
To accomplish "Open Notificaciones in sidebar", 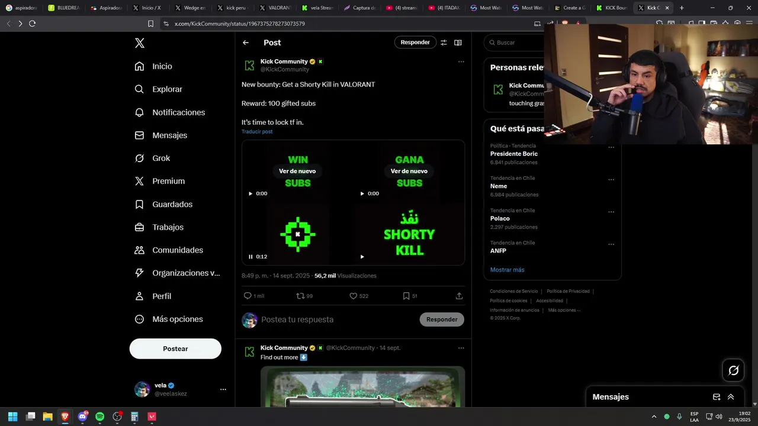I will coord(170,112).
